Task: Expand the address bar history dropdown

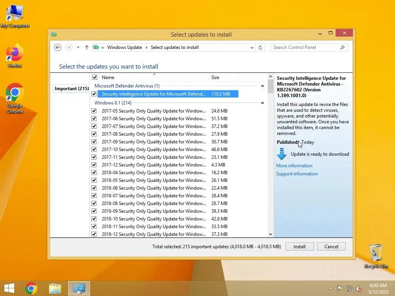Action: click(x=252, y=47)
